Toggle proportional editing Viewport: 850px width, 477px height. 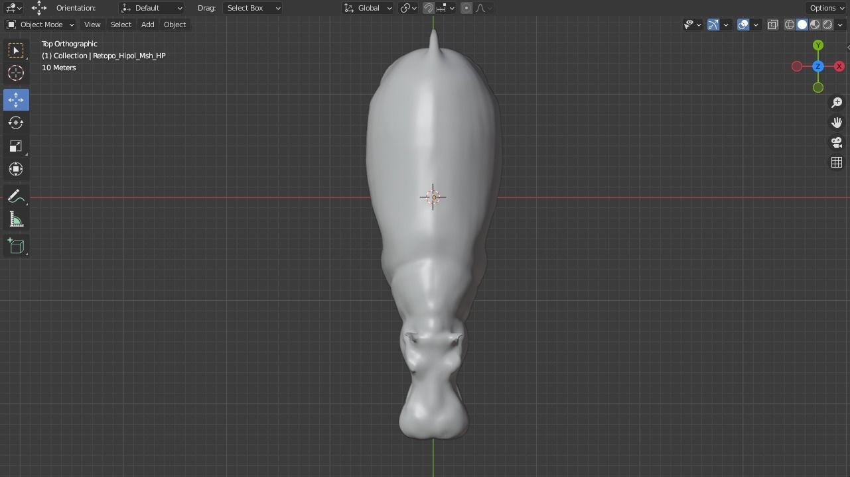click(x=466, y=8)
